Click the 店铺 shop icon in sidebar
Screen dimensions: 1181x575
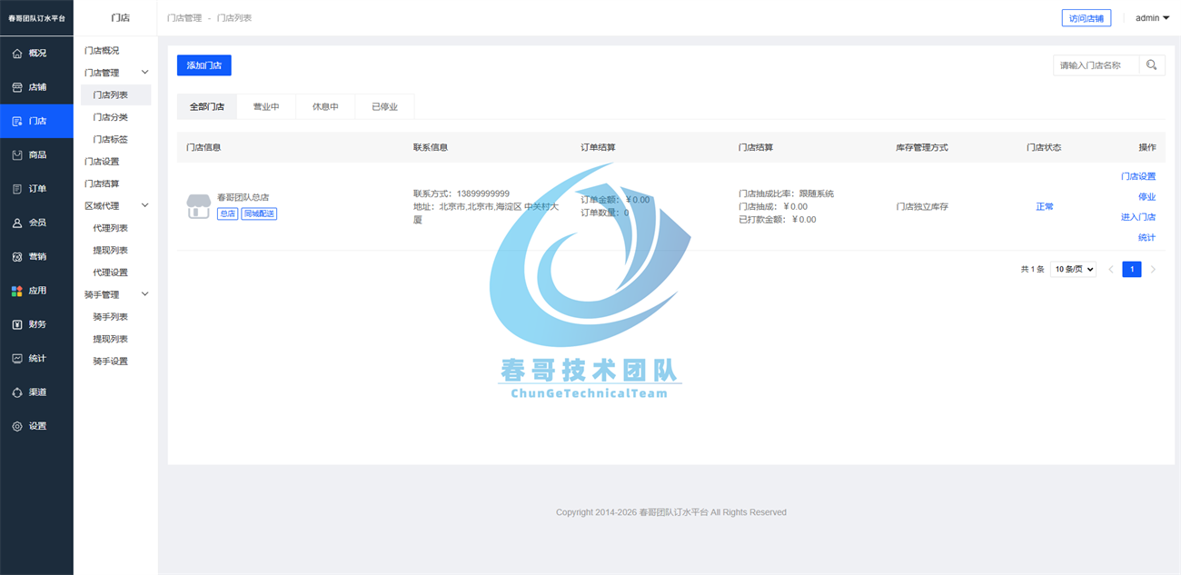coord(17,87)
